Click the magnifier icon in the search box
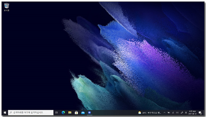206x117 pixels. (x=11, y=113)
